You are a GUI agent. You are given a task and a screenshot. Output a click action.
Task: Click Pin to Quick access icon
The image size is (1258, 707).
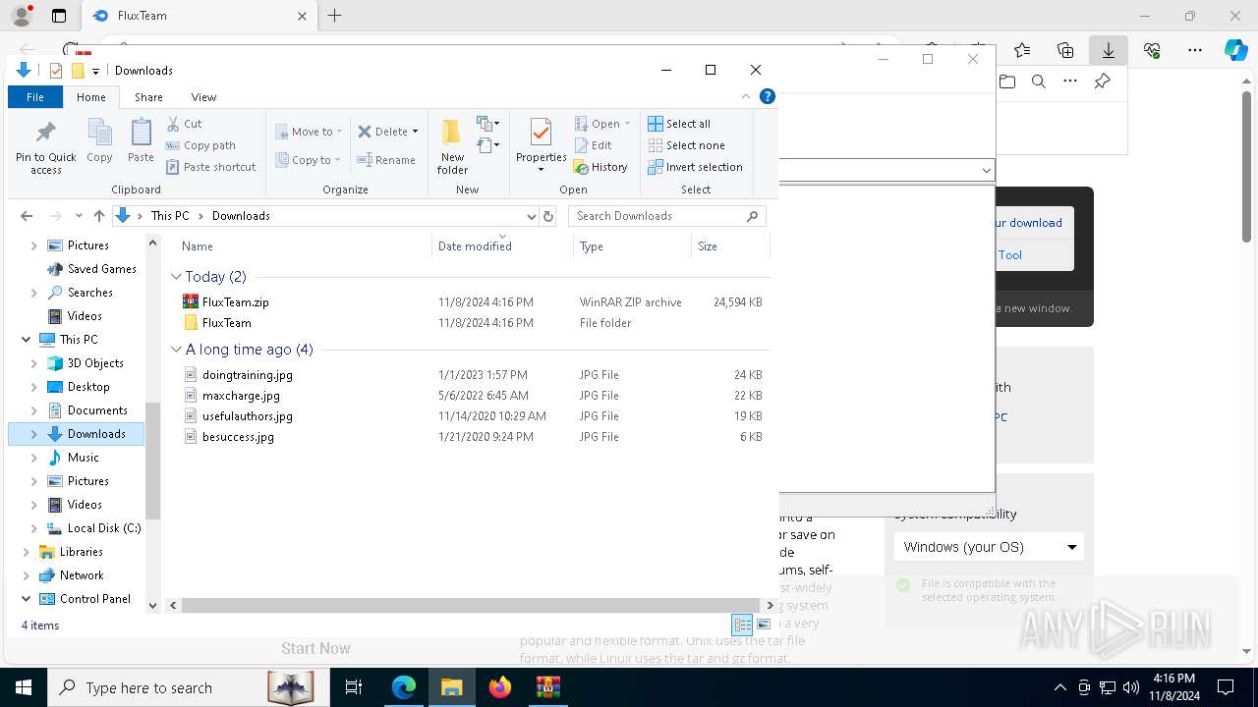45,147
